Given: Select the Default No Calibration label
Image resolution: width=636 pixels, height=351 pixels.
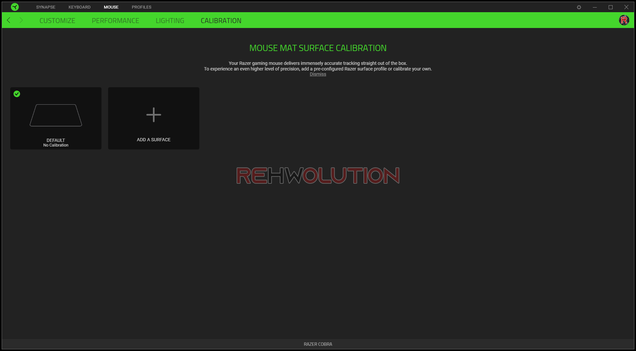Looking at the screenshot, I should pyautogui.click(x=56, y=143).
